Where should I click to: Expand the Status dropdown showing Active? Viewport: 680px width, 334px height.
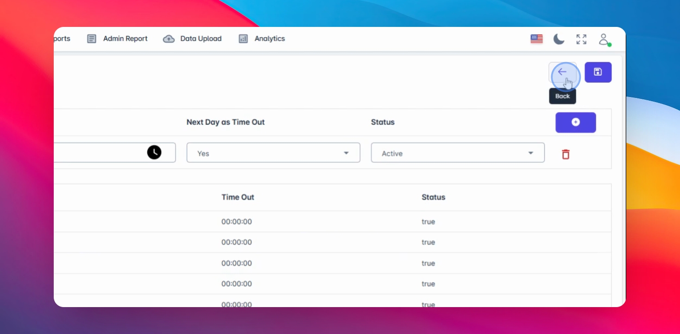coord(458,153)
